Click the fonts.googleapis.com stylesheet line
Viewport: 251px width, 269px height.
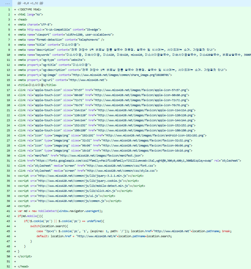[x=129, y=161]
